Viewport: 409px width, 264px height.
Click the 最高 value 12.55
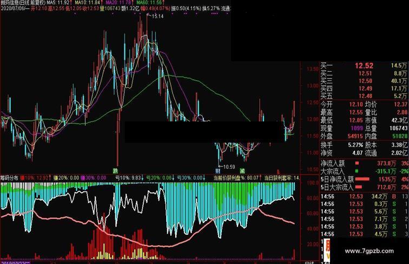tap(356, 112)
